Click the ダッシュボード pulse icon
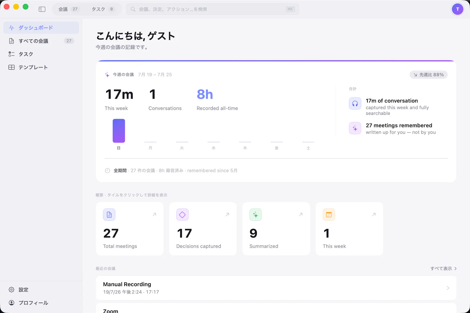The width and height of the screenshot is (470, 313). tap(11, 28)
